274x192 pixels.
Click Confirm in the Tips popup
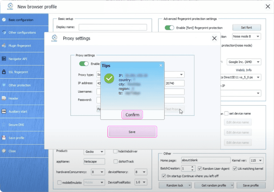(132, 115)
